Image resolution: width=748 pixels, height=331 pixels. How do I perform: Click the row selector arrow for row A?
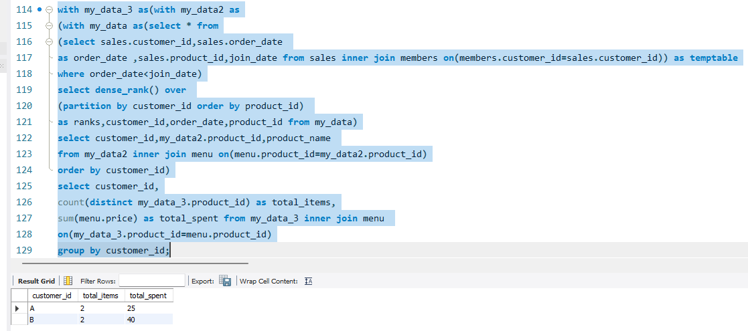pyautogui.click(x=19, y=308)
